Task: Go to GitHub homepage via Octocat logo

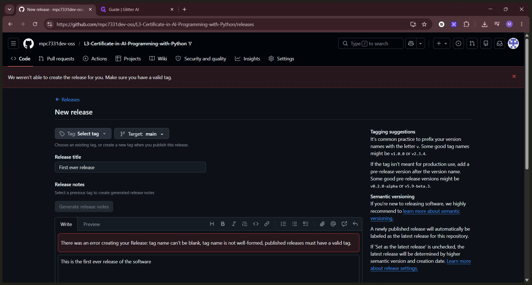Action: pos(29,43)
